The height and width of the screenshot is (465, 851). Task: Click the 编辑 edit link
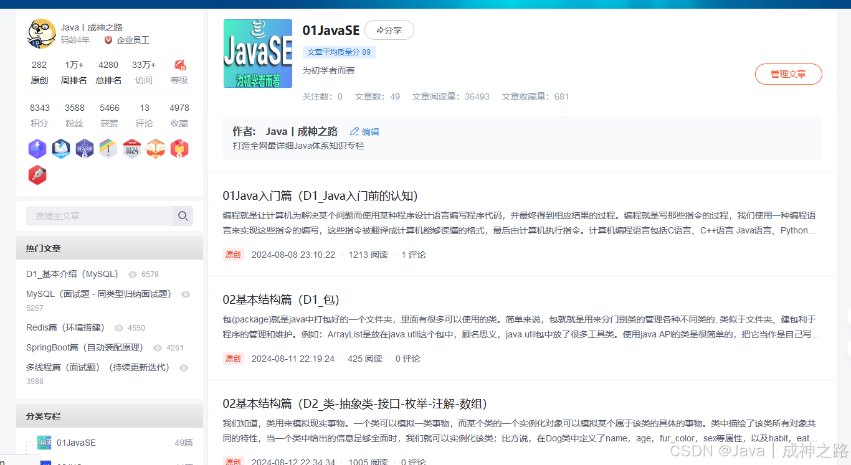pyautogui.click(x=364, y=132)
